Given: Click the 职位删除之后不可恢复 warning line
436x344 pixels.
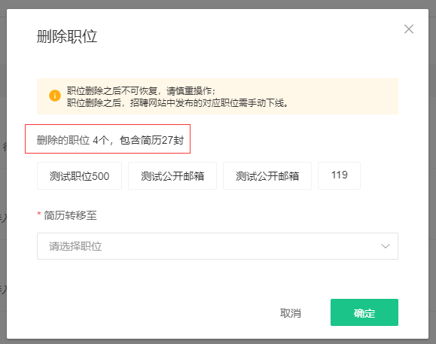Looking at the screenshot, I should coord(141,91).
